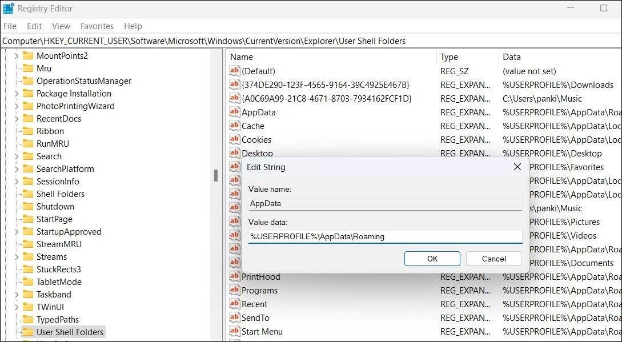Select the Mru folder icon
The image size is (622, 342).
click(x=28, y=69)
